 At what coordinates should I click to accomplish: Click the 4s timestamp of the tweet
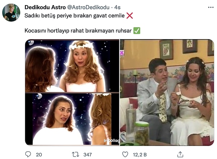[118, 7]
